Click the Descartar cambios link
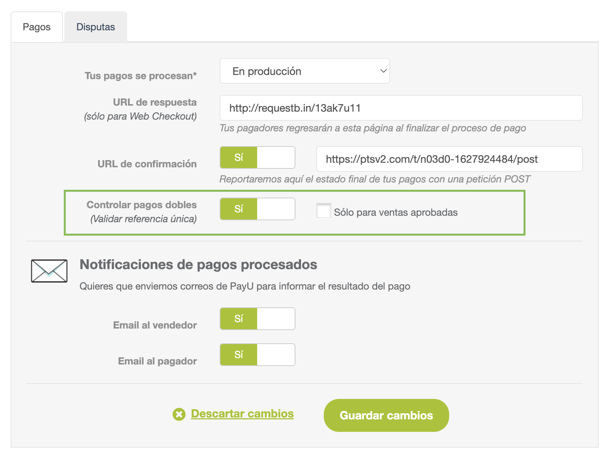The width and height of the screenshot is (612, 461). tap(242, 414)
